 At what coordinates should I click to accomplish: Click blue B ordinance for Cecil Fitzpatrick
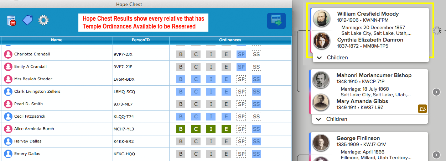pyautogui.click(x=181, y=117)
